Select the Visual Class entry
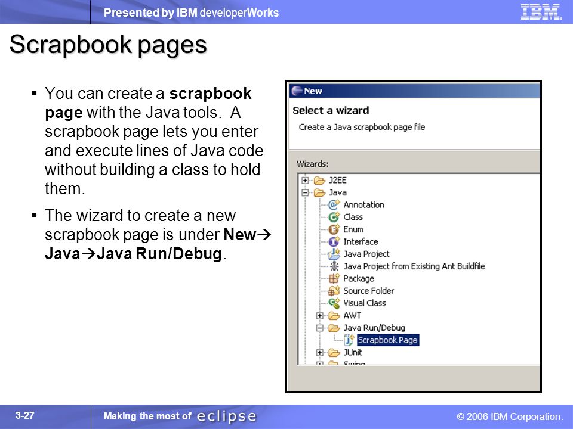 coord(364,303)
